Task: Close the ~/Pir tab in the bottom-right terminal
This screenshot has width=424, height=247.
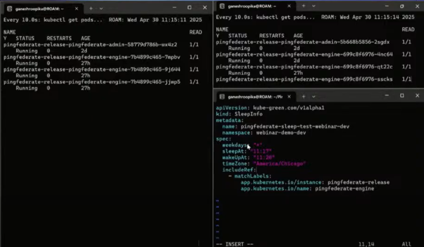Action: click(291, 97)
